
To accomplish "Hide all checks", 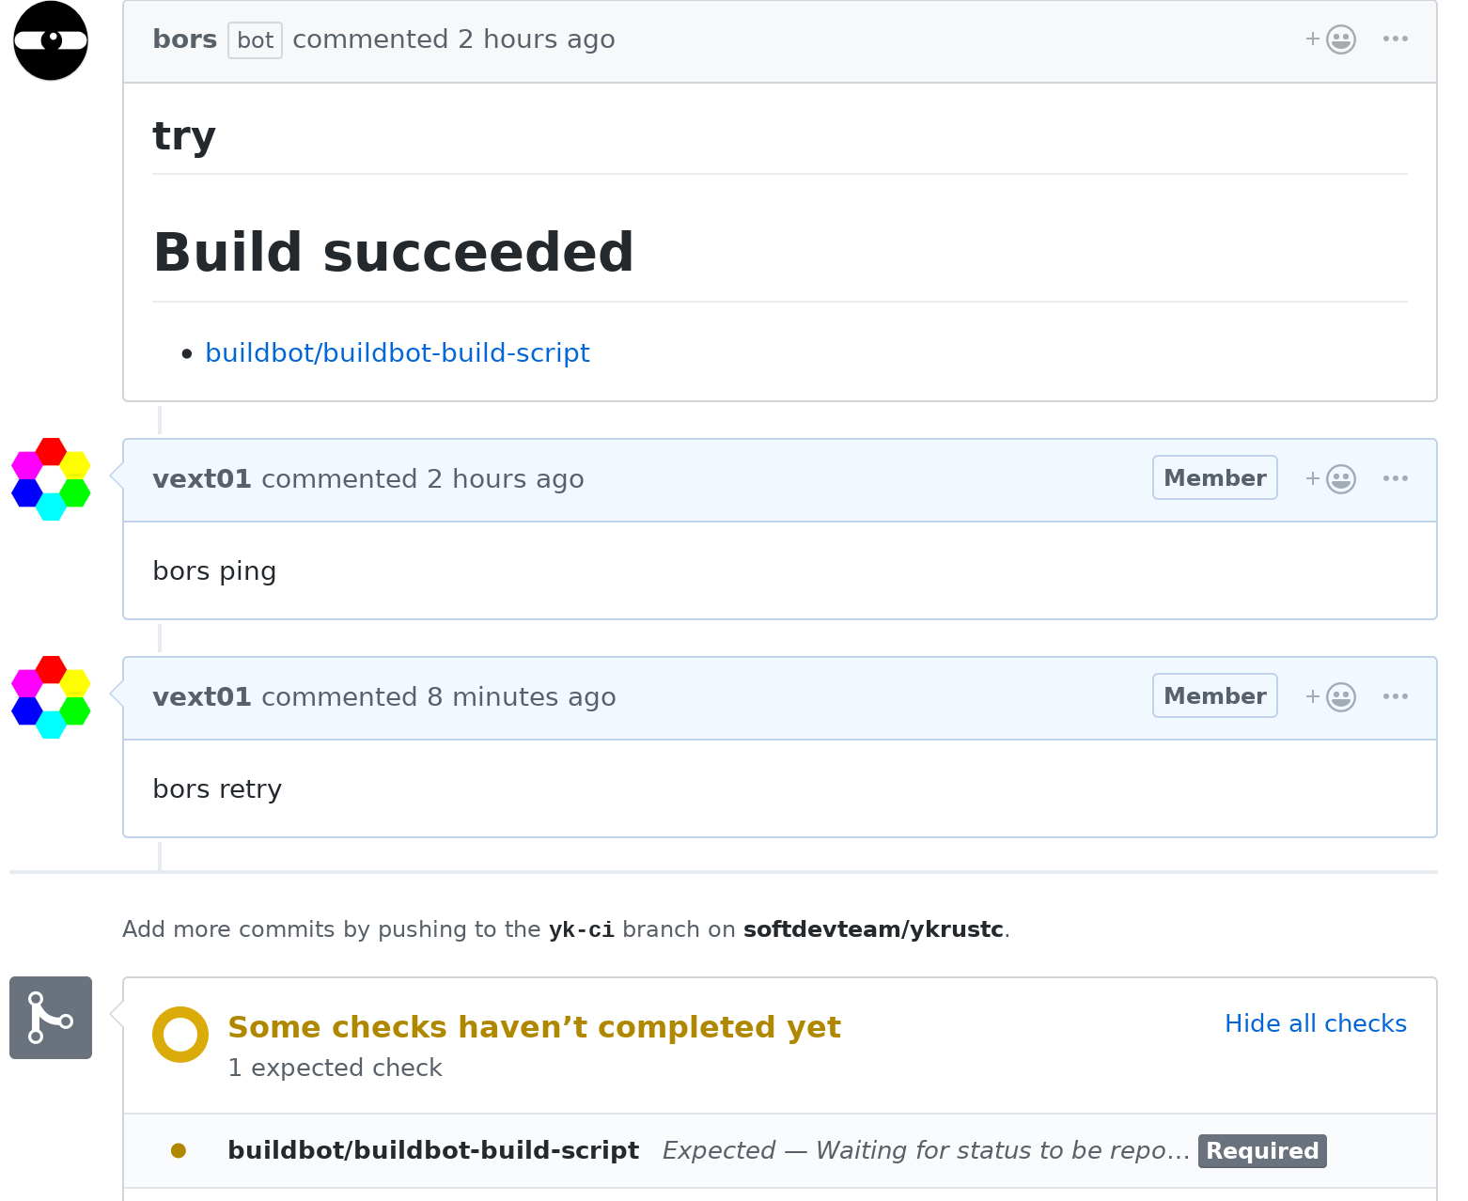I will click(1315, 1024).
